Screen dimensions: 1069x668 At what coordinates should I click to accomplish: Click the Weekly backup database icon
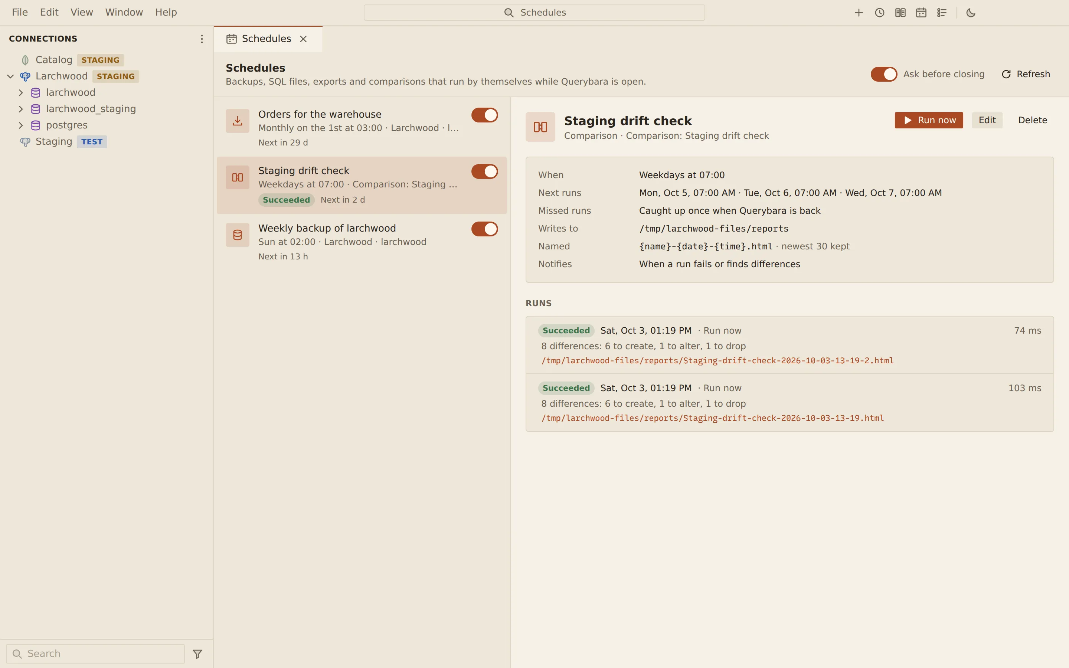tap(238, 235)
